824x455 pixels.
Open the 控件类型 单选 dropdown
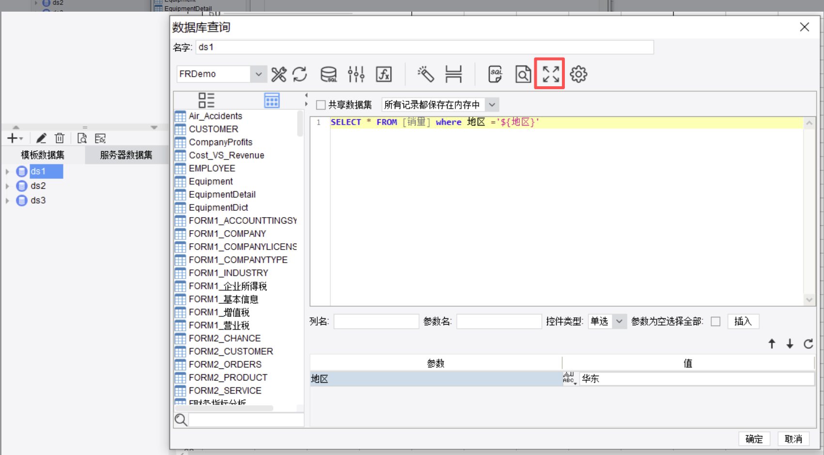pyautogui.click(x=619, y=321)
